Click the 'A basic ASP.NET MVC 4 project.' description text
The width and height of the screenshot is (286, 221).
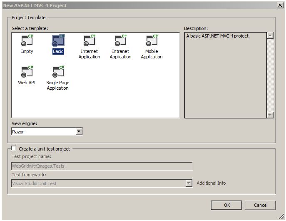tap(218, 36)
